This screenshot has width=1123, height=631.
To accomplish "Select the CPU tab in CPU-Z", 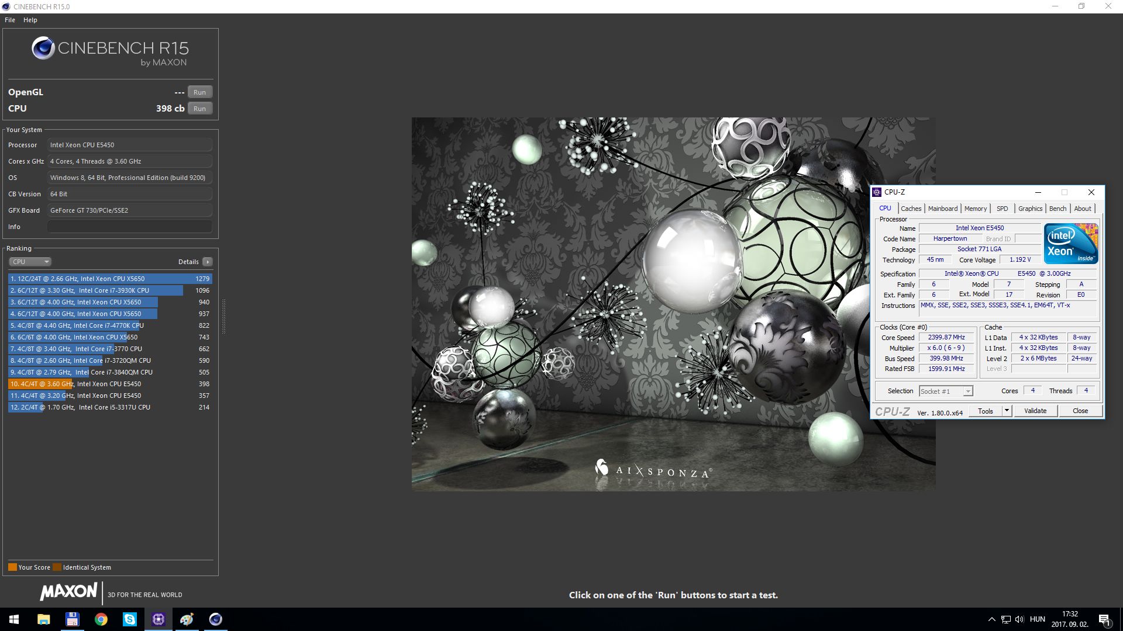I will pyautogui.click(x=885, y=208).
